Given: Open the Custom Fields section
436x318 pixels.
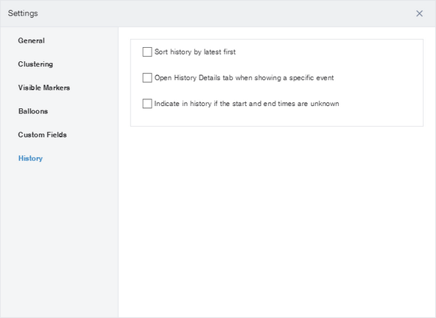Looking at the screenshot, I should 42,135.
